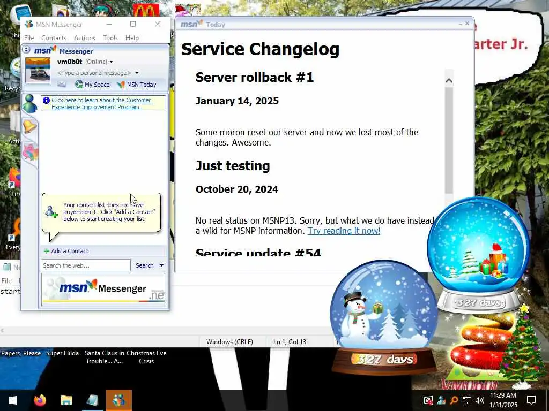Viewport: 549px width, 411px height.
Task: Open the Santa Claus in Trouble shortcut
Action: click(x=105, y=357)
